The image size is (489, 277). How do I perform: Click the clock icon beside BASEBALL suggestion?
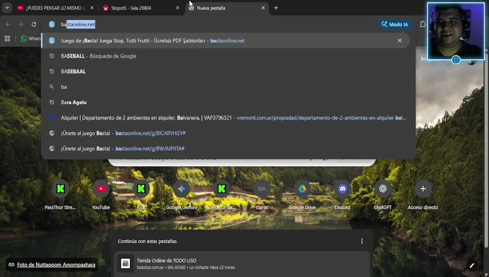(52, 56)
